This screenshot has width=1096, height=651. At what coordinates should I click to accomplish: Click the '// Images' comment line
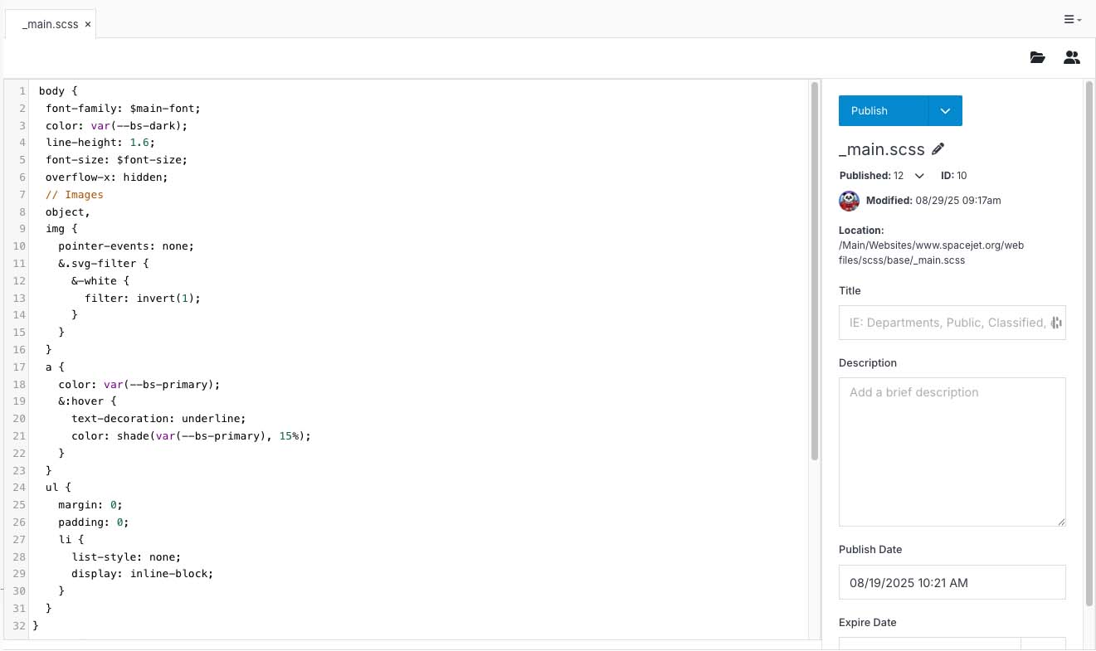coord(75,194)
